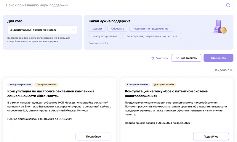
Task: Click the Очистить link
Action: 162,58
